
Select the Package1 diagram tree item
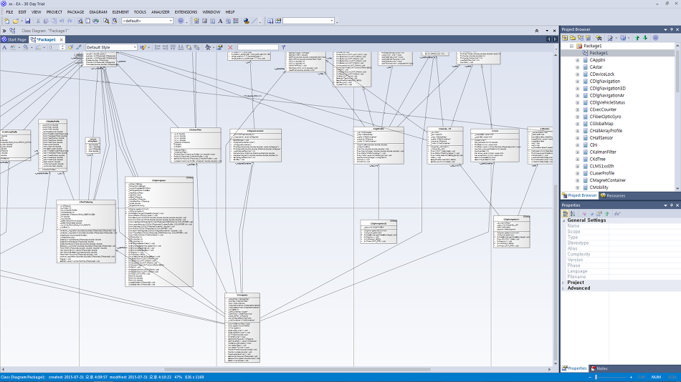(x=599, y=53)
